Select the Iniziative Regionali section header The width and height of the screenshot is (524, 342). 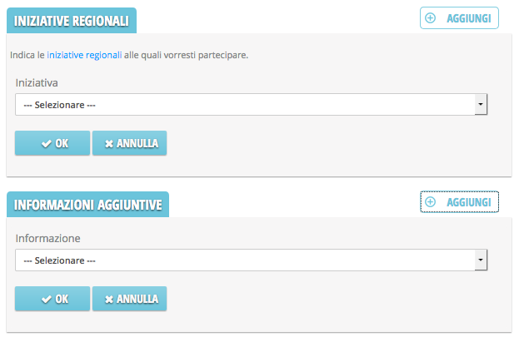(71, 22)
